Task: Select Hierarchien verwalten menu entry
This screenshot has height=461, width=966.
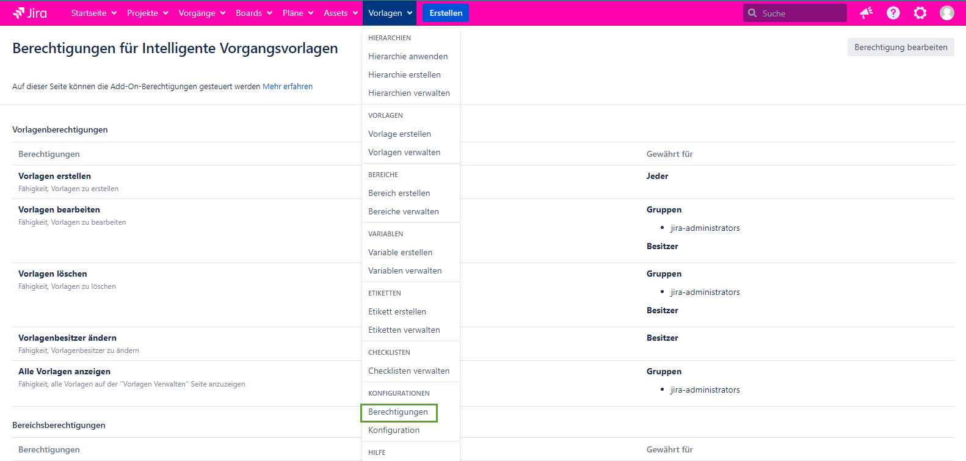Action: (x=409, y=93)
